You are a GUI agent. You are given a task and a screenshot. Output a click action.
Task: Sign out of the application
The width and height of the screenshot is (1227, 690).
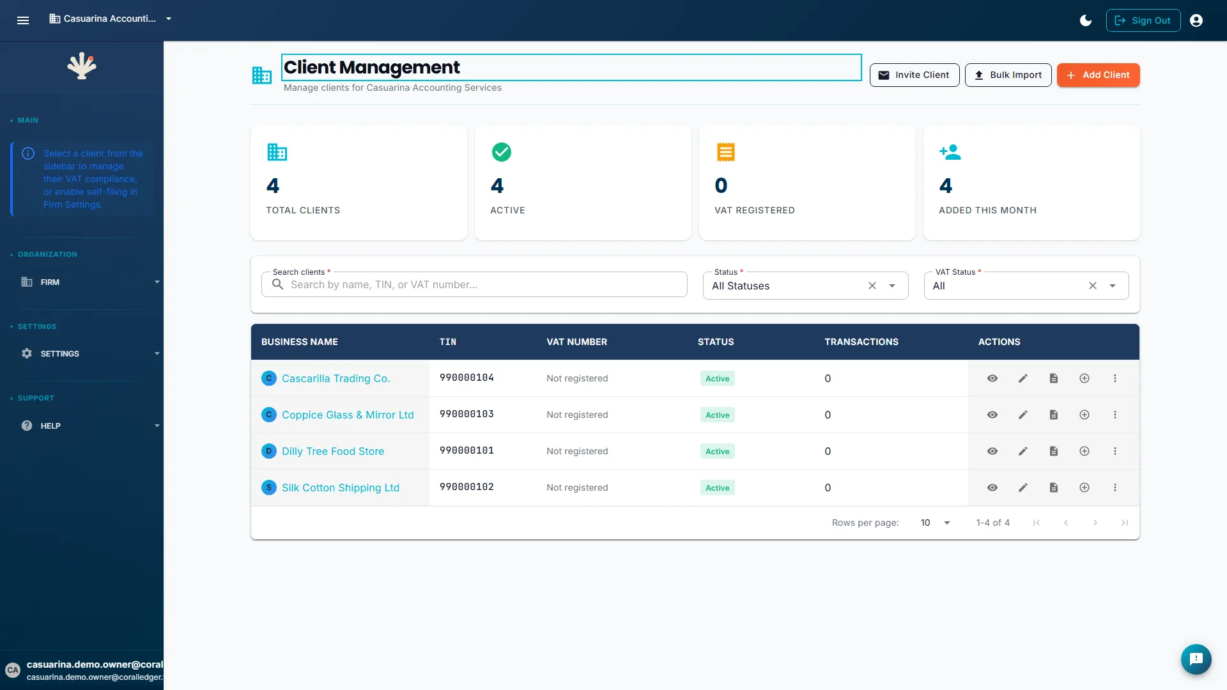click(x=1143, y=20)
